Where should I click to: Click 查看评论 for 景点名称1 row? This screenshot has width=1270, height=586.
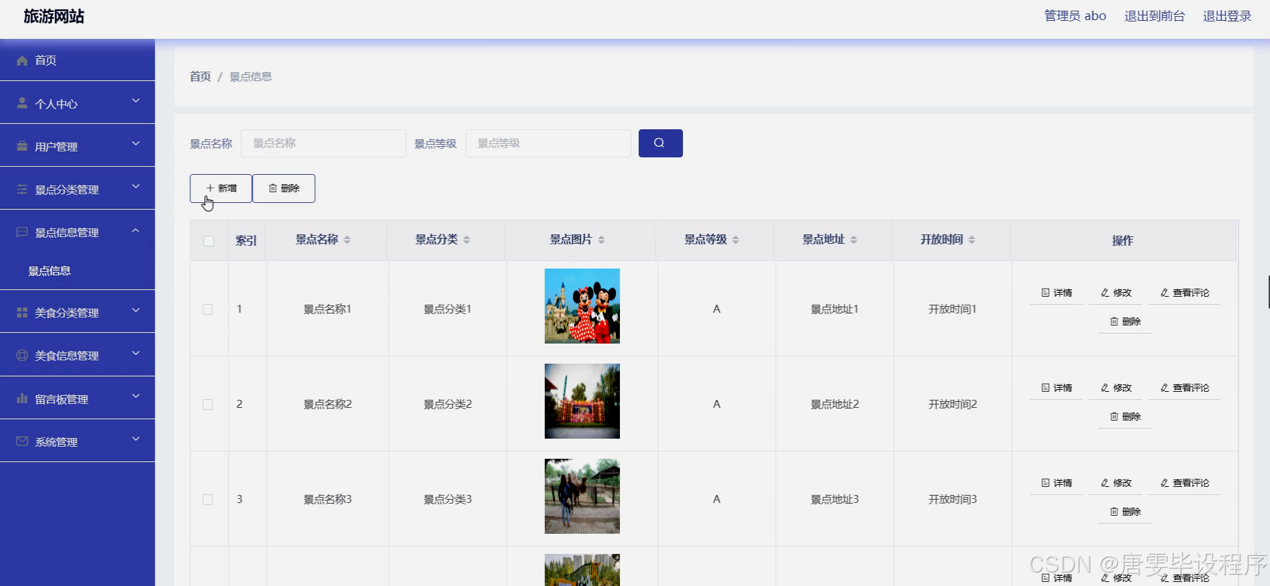(x=1184, y=293)
